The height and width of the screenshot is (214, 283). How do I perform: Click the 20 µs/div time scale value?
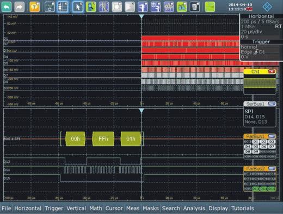[251, 32]
